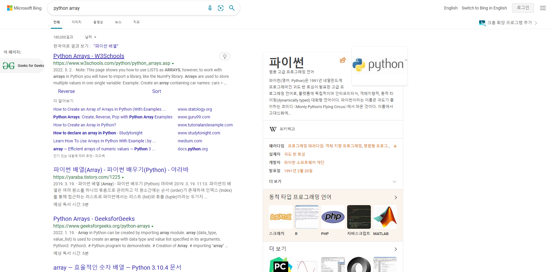Image resolution: width=553 pixels, height=272 pixels.
Task: Click medium.com link
Action: click(190, 141)
